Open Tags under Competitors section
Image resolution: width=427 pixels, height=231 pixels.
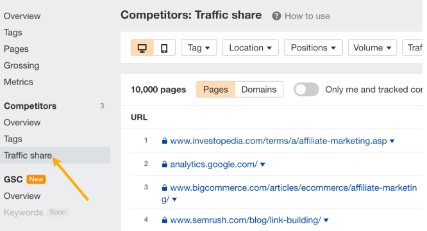coord(13,139)
